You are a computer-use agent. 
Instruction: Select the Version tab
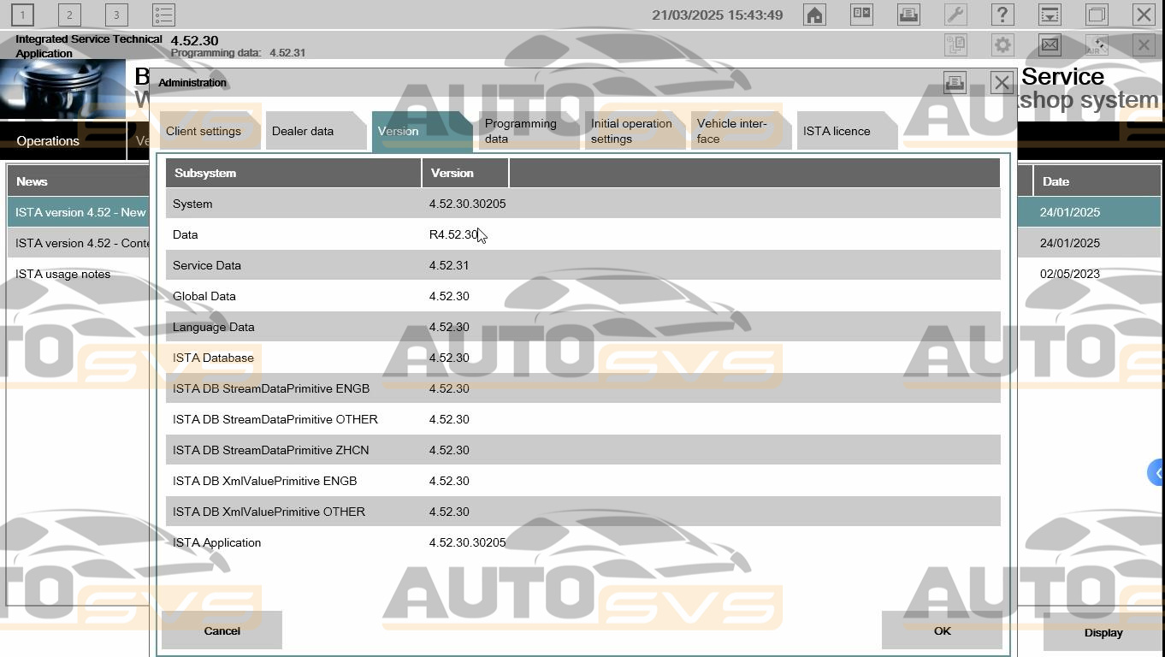pyautogui.click(x=422, y=132)
